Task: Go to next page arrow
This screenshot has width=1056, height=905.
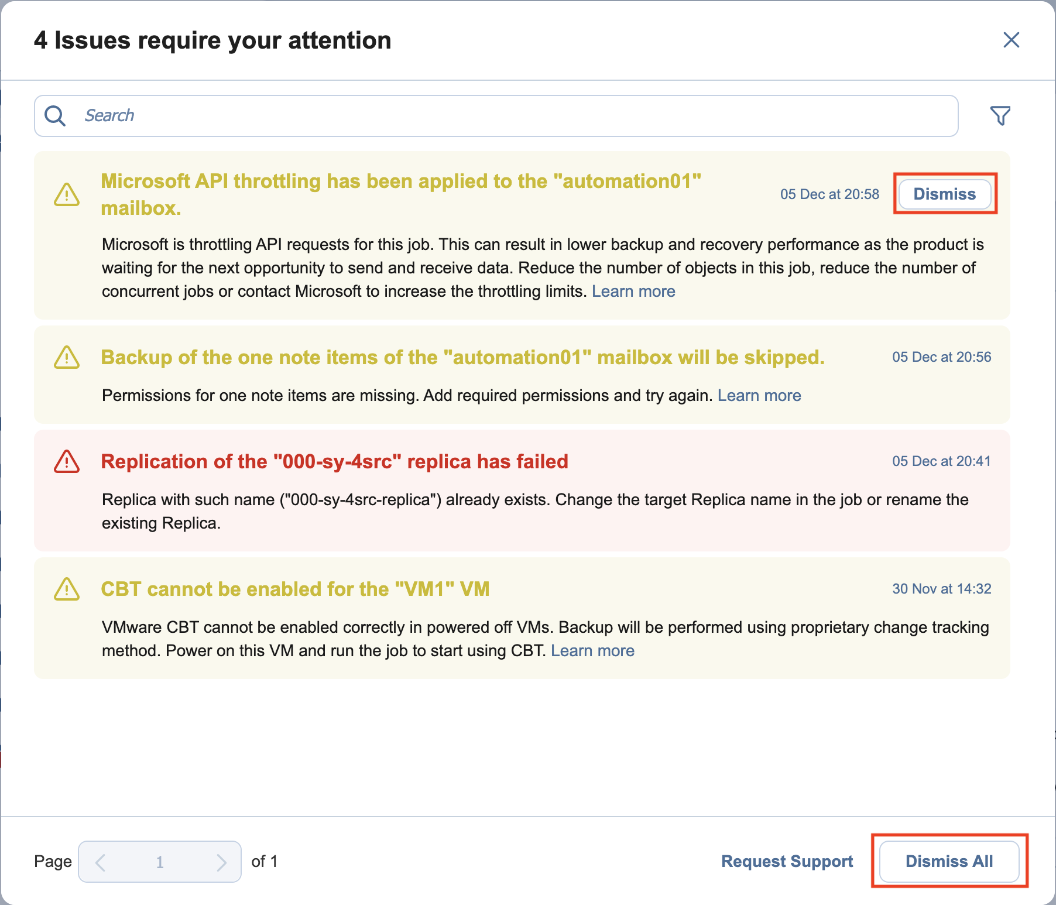Action: tap(221, 862)
